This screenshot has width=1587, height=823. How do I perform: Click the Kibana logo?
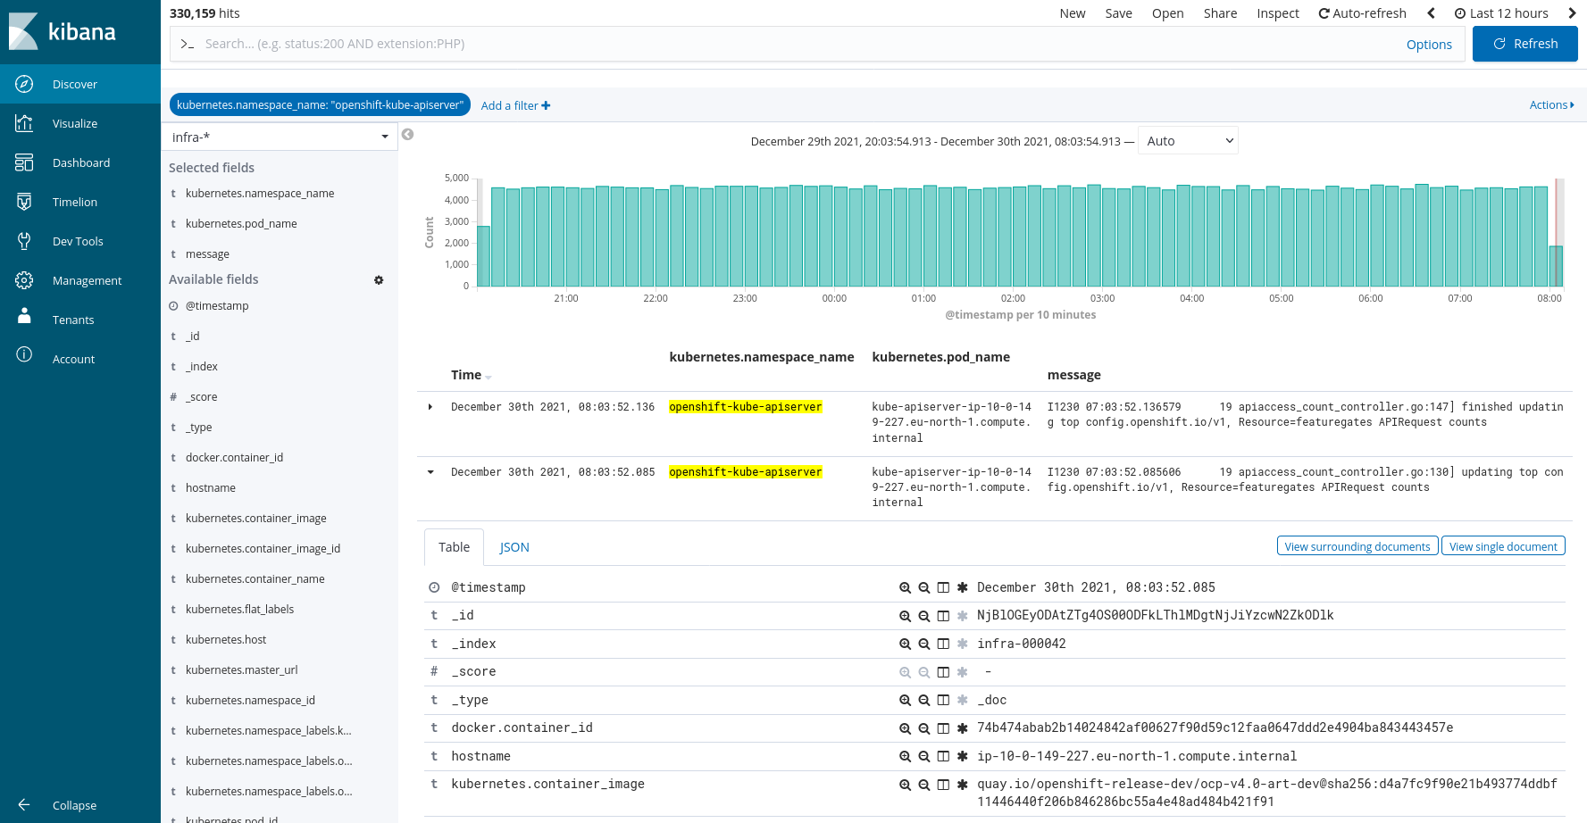coord(63,31)
